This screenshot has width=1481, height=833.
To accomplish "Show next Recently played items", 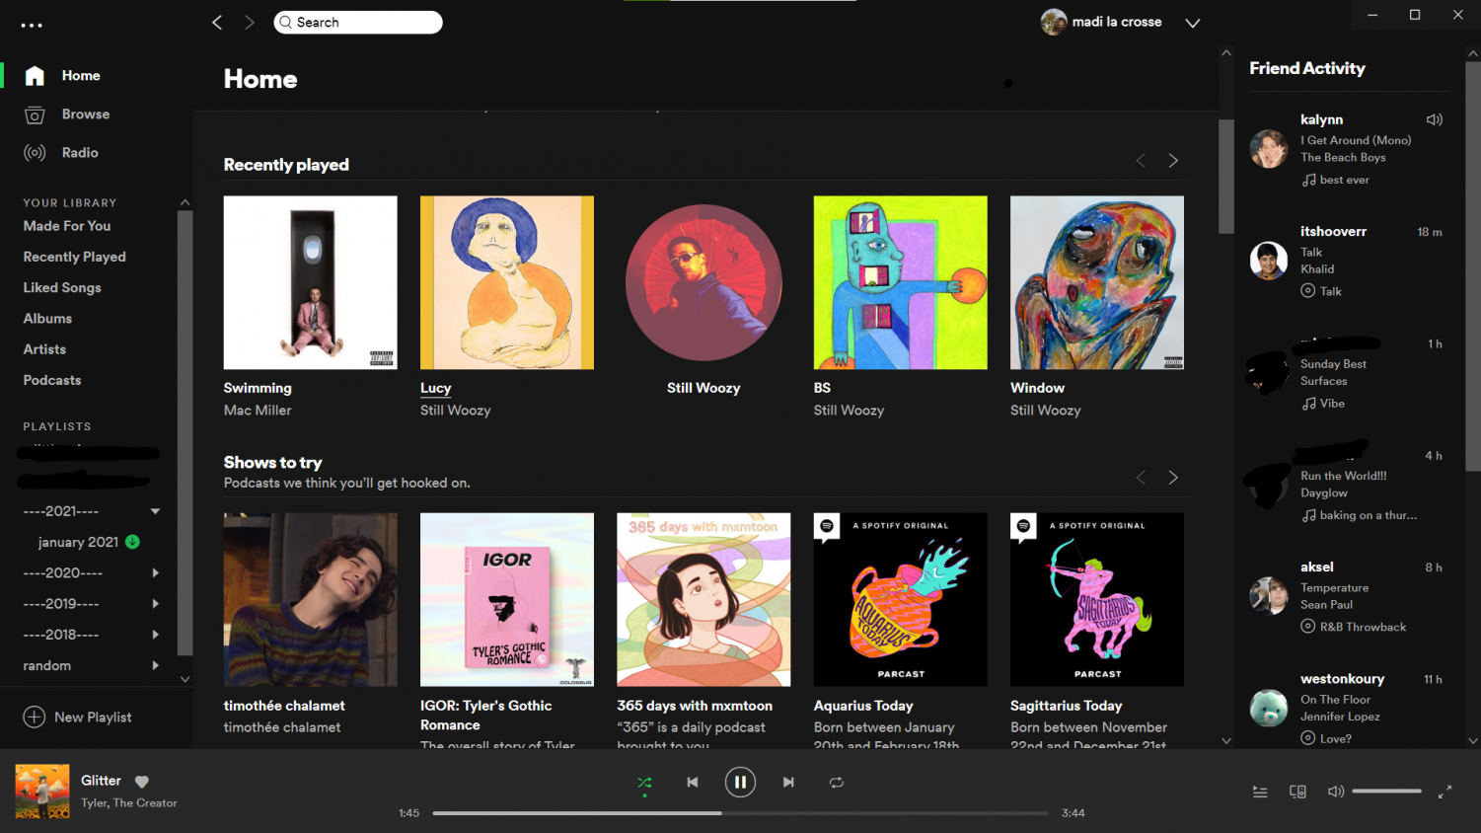I will (1173, 161).
